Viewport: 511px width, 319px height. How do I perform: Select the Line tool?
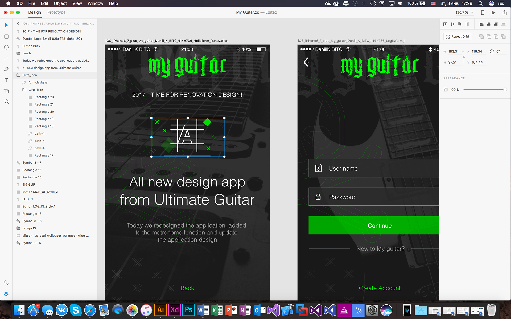(6, 58)
